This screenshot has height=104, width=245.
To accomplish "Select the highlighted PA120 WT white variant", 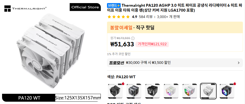I will click(x=208, y=91).
